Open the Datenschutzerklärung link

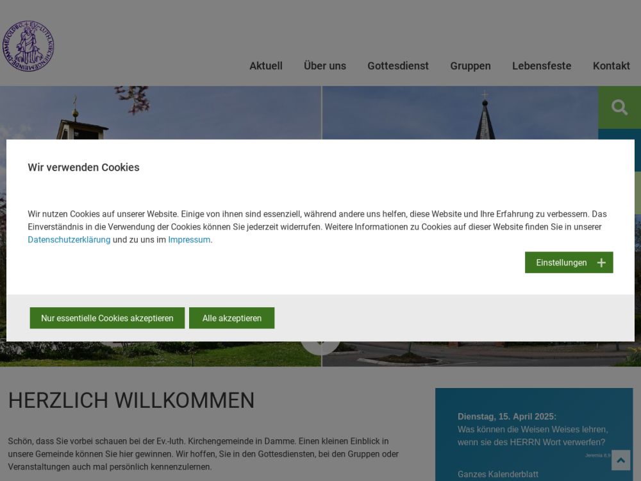point(69,240)
